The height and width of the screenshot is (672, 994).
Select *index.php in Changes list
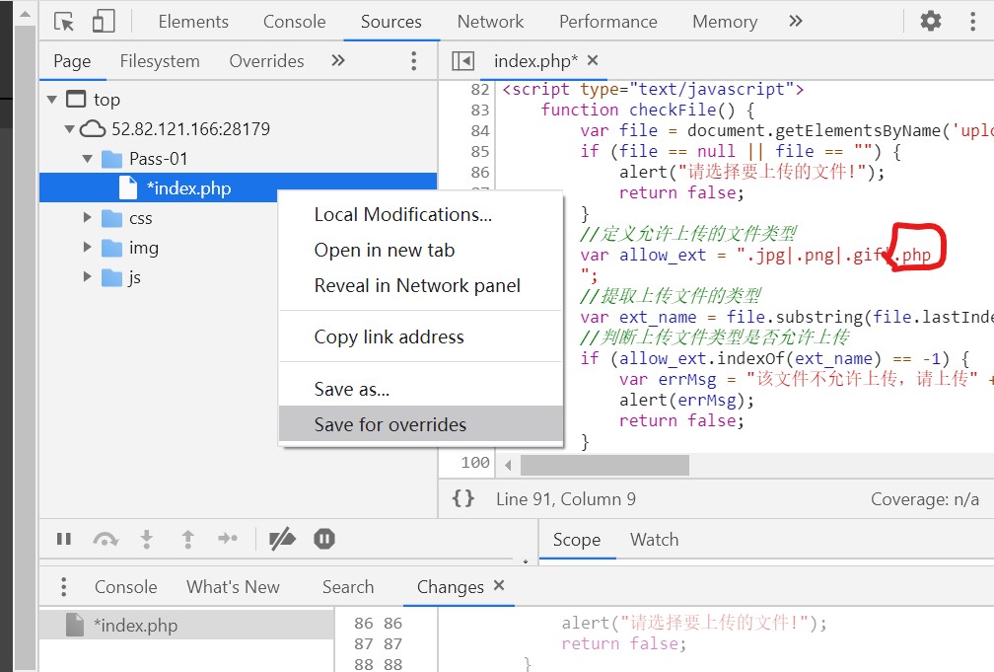click(186, 625)
